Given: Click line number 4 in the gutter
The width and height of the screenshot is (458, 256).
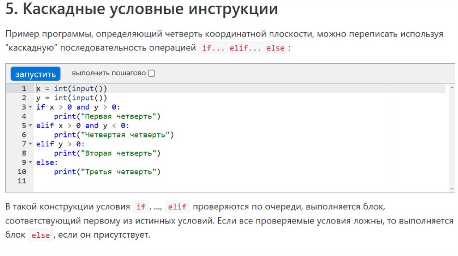Looking at the screenshot, I should tap(24, 116).
